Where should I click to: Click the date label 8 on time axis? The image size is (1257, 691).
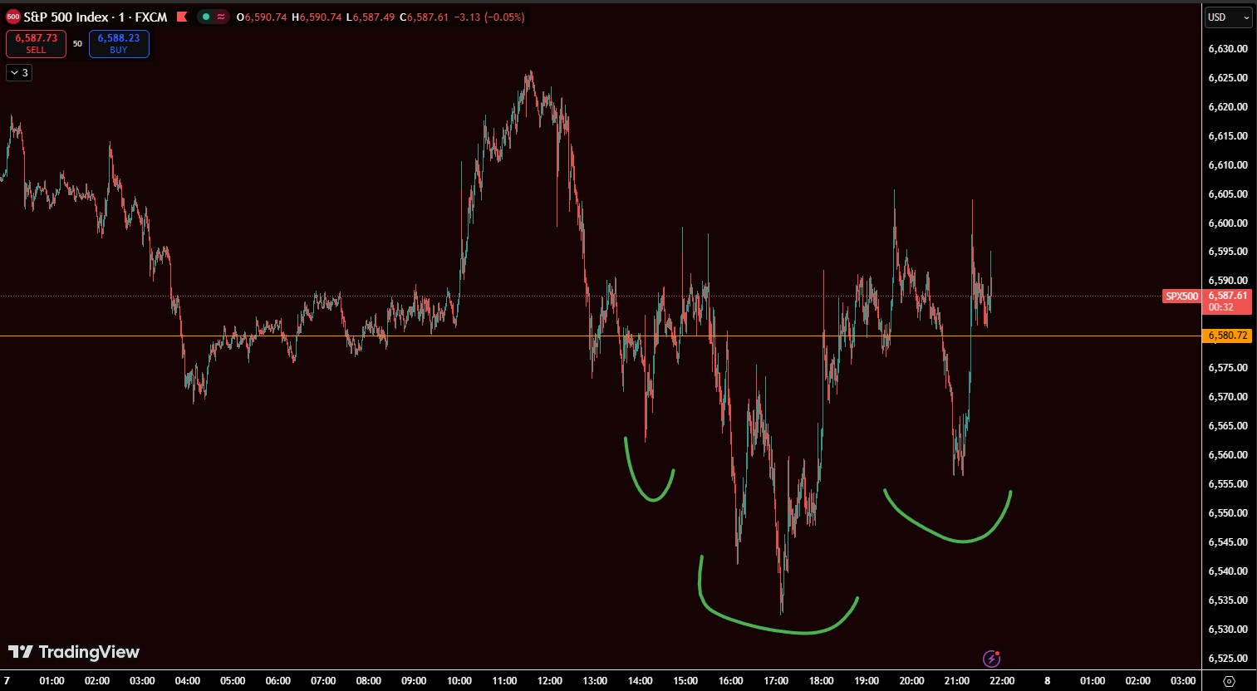1048,681
